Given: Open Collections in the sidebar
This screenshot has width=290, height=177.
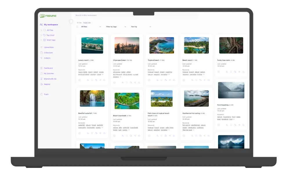Looking at the screenshot, I should click(48, 53).
